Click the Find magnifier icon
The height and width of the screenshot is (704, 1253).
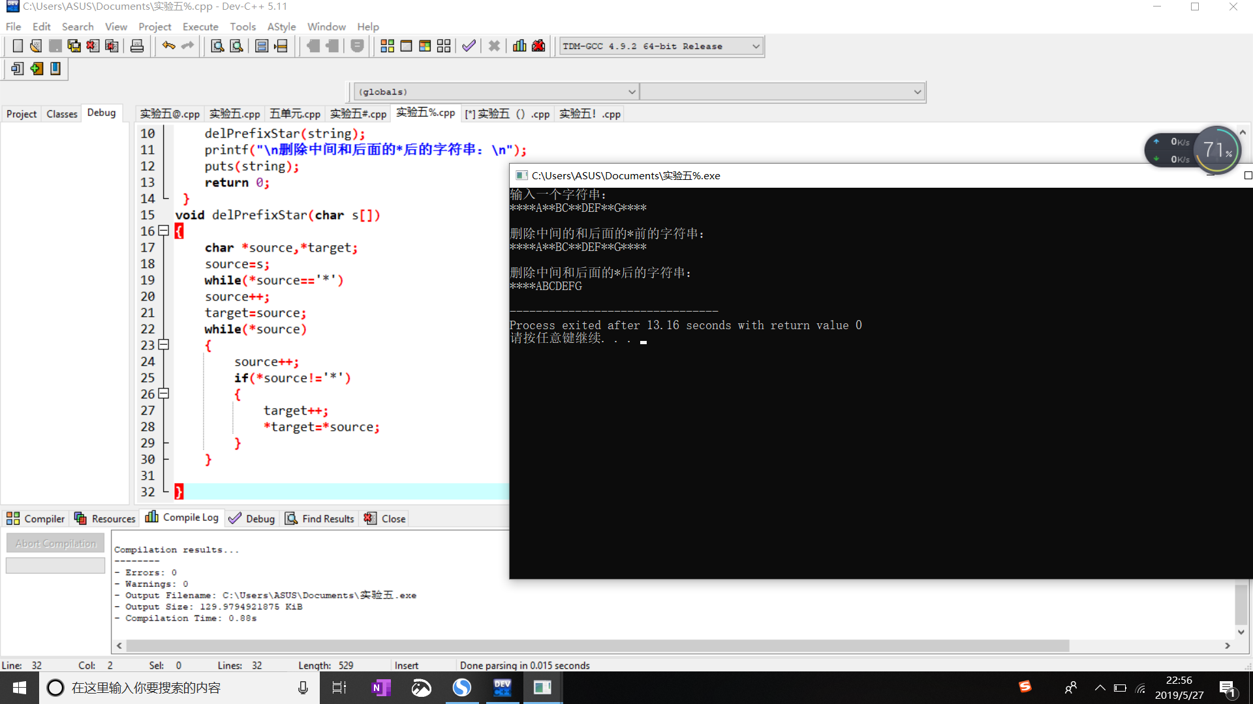point(217,46)
